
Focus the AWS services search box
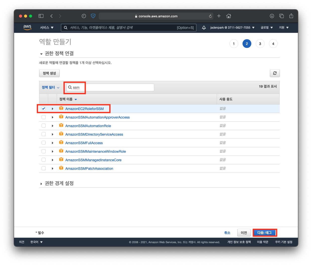point(129,28)
